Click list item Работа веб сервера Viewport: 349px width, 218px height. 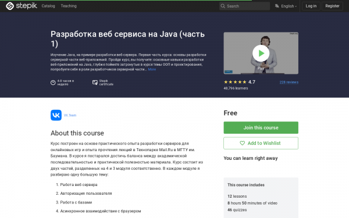click(x=79, y=185)
